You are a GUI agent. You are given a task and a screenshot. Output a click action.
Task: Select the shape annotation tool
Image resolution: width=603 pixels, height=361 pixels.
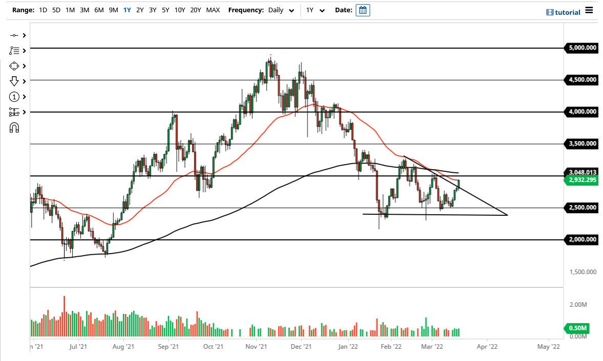click(14, 66)
